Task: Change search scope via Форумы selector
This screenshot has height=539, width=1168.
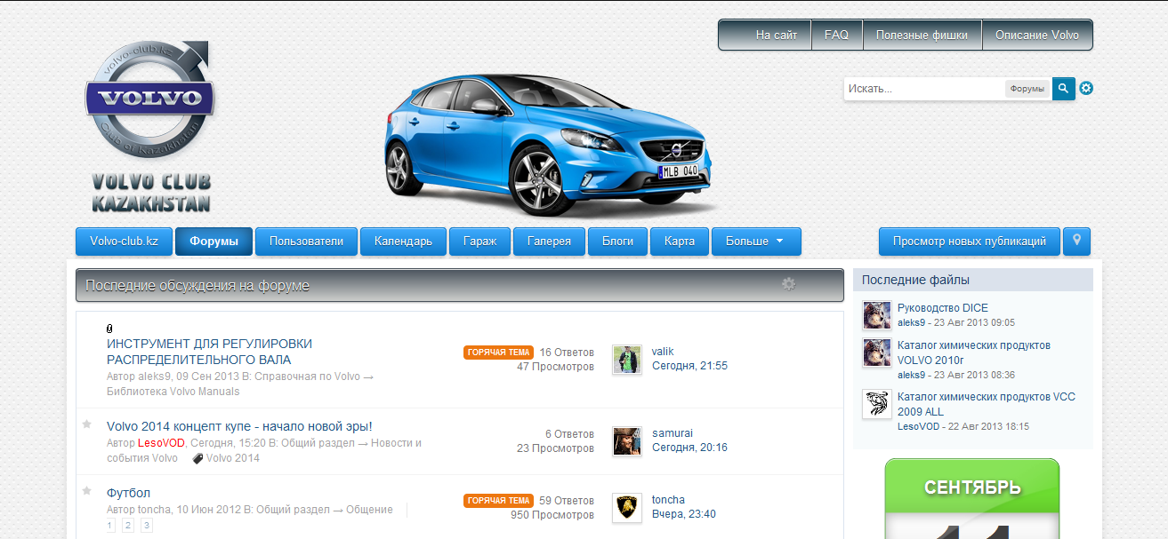Action: click(1027, 89)
